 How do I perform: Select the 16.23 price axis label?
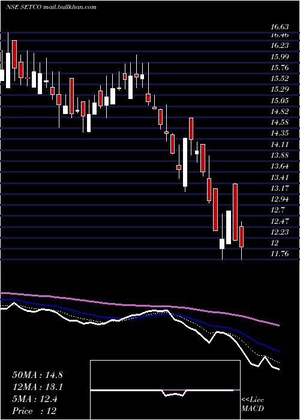[280, 46]
